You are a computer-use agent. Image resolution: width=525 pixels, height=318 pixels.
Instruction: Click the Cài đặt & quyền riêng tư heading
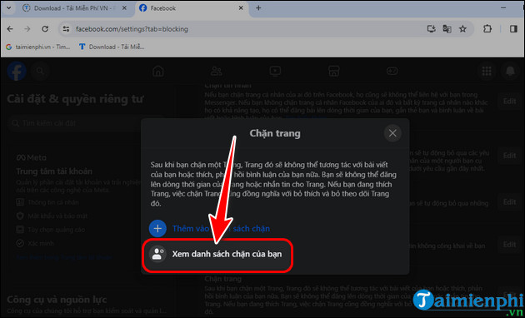coord(75,99)
